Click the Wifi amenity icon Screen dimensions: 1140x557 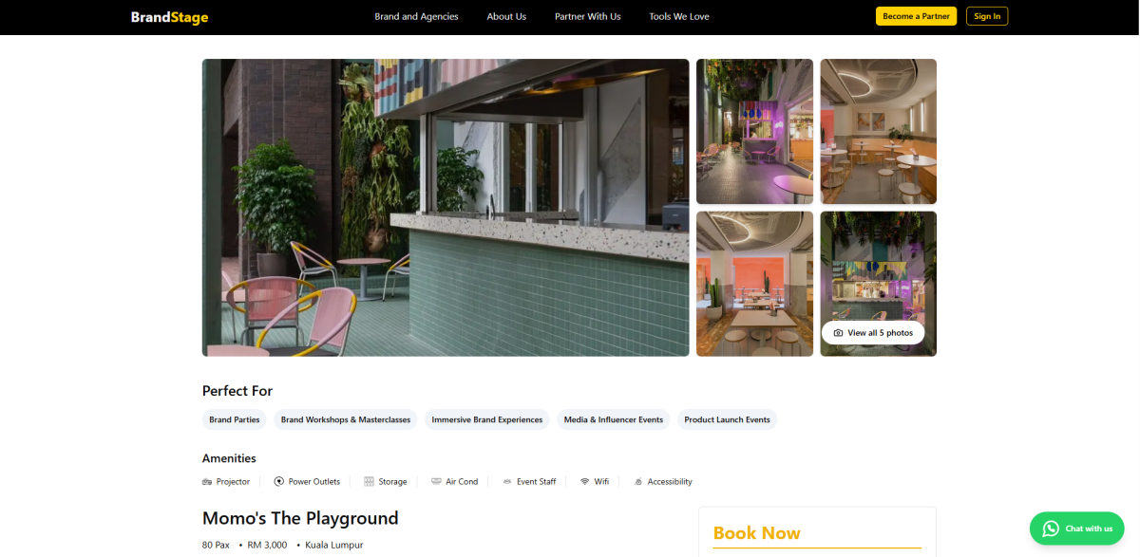(585, 482)
